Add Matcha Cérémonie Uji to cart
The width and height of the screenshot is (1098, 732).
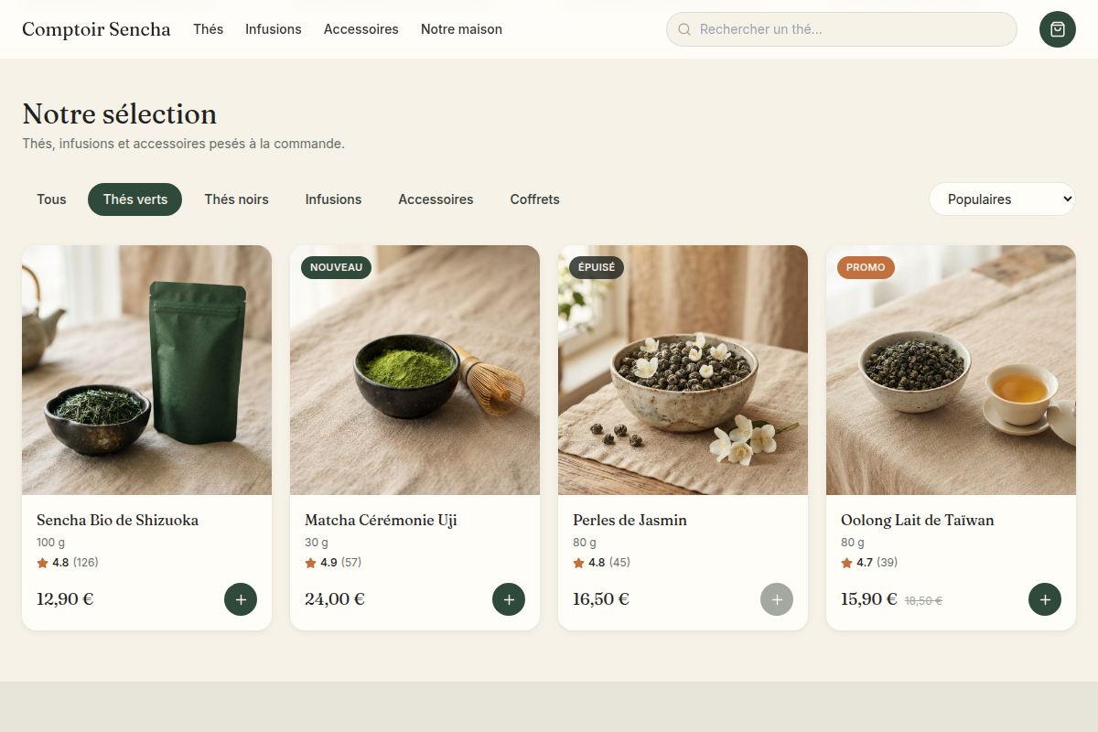(509, 599)
